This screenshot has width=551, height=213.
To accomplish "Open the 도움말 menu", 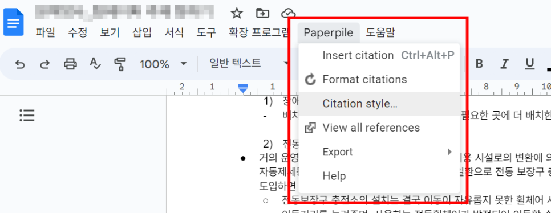I will pos(380,32).
